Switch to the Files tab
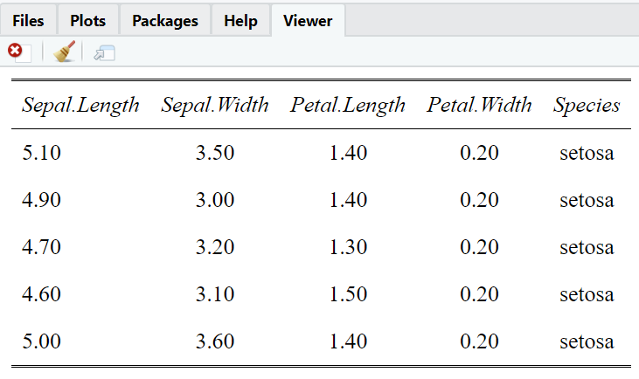 pos(29,20)
